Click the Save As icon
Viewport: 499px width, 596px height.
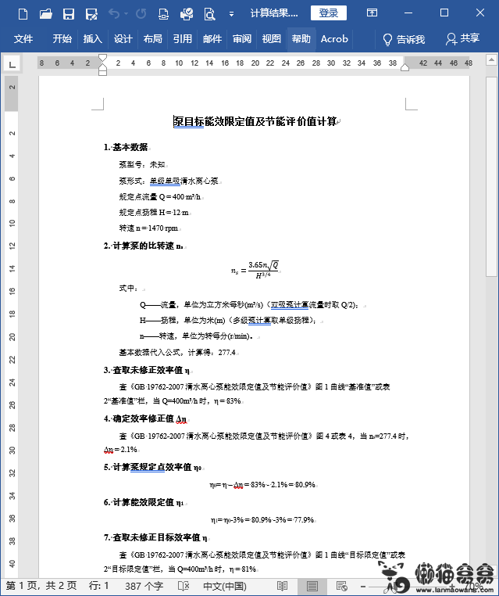pyautogui.click(x=91, y=14)
